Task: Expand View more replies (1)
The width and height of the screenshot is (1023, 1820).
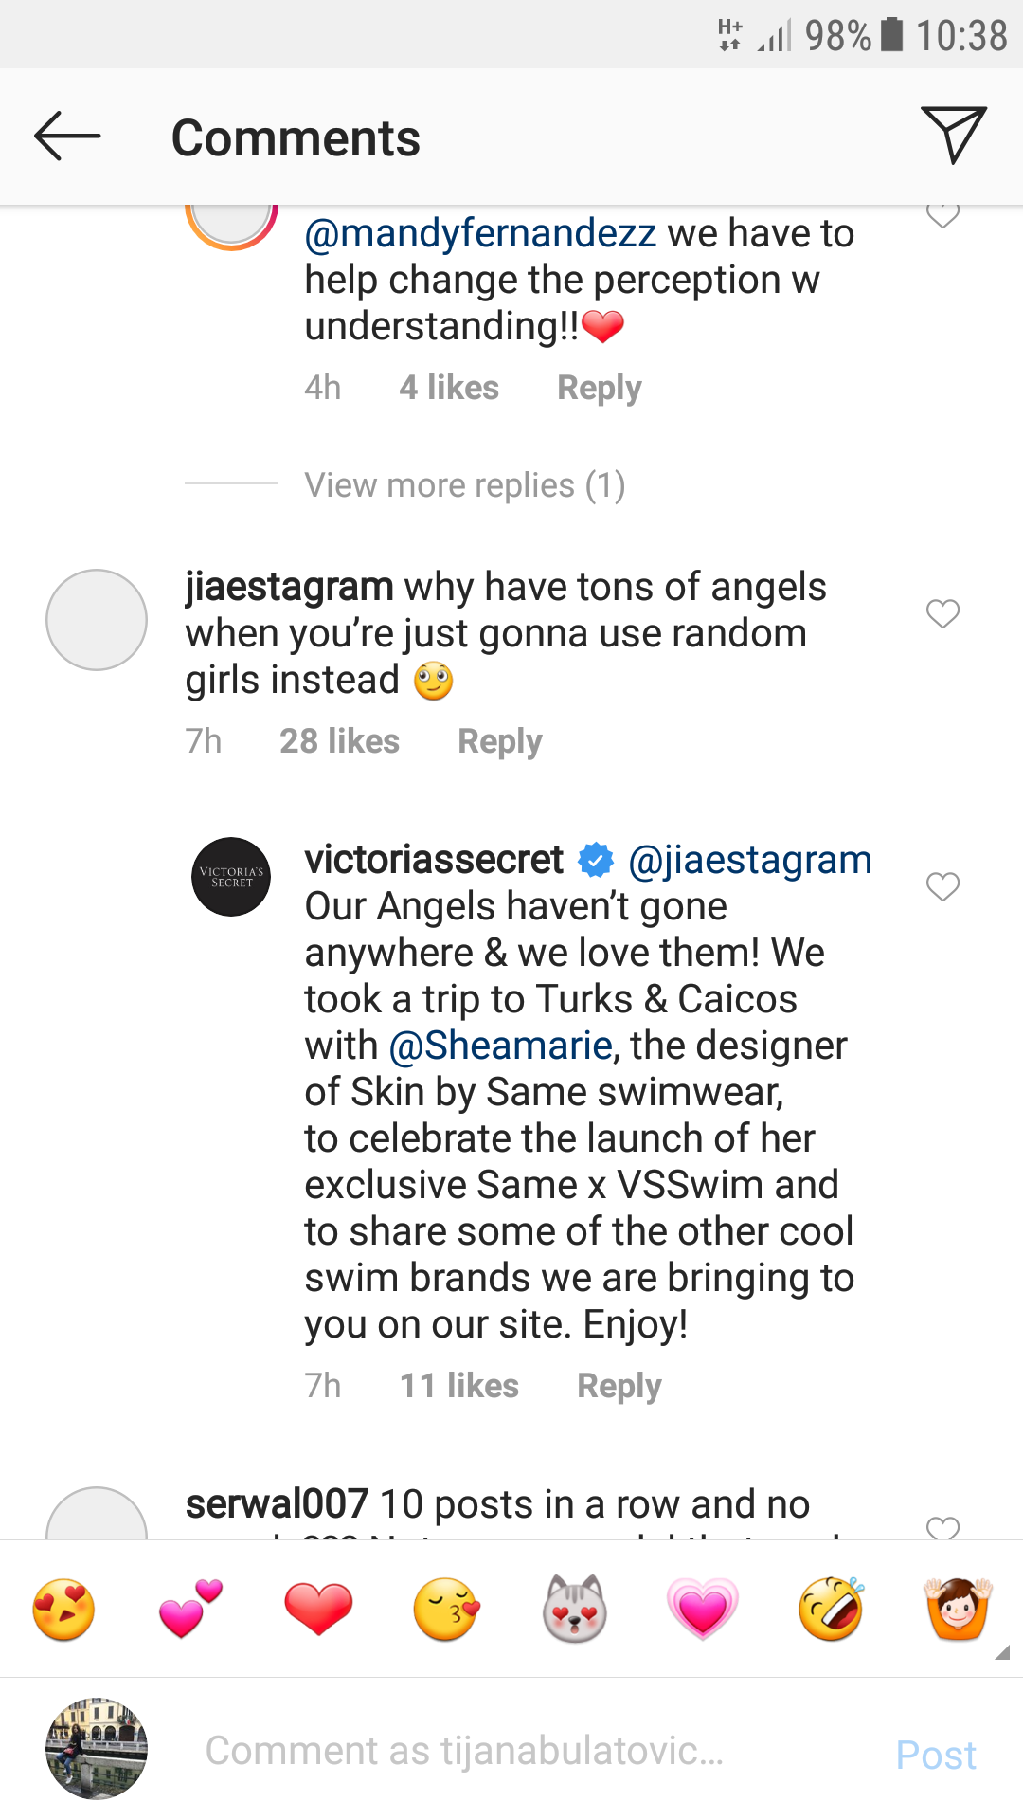Action: pyautogui.click(x=464, y=485)
